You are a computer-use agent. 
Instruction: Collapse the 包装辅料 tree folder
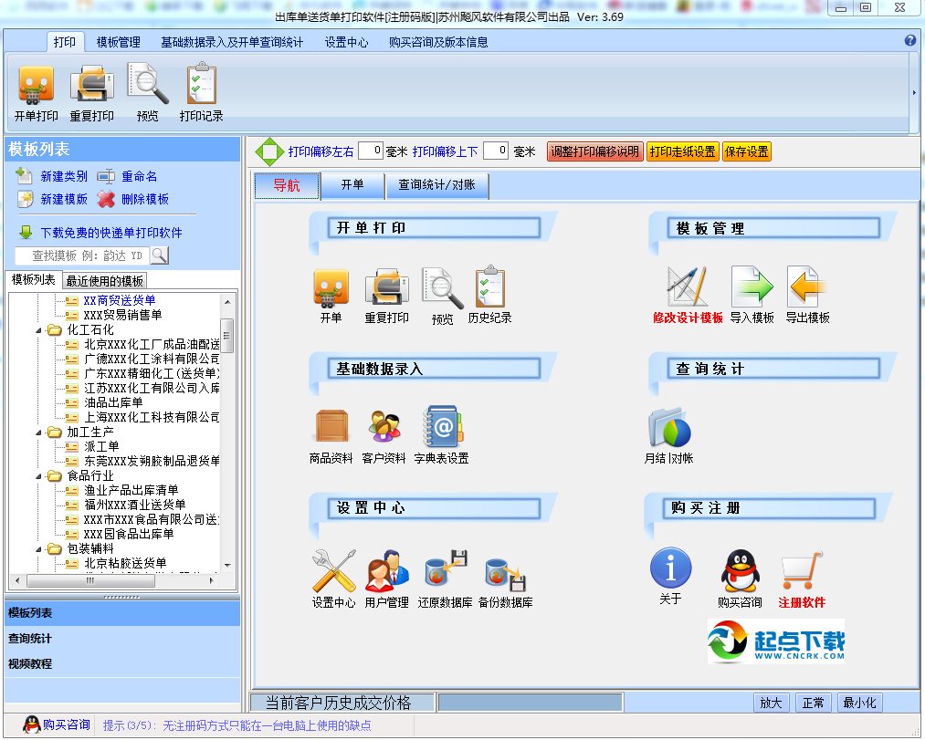[39, 549]
